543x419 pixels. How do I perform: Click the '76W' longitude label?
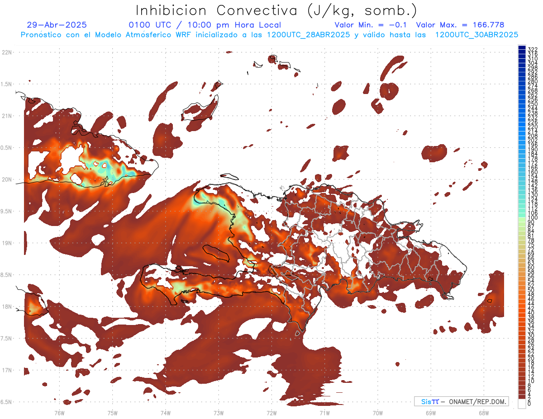coord(59,413)
